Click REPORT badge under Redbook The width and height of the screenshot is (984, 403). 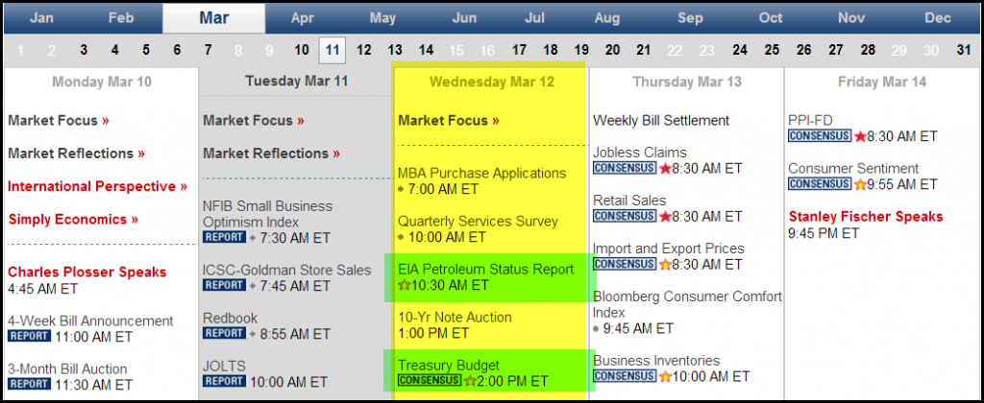click(224, 333)
